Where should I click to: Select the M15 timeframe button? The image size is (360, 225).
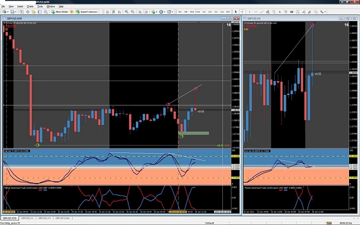point(192,12)
